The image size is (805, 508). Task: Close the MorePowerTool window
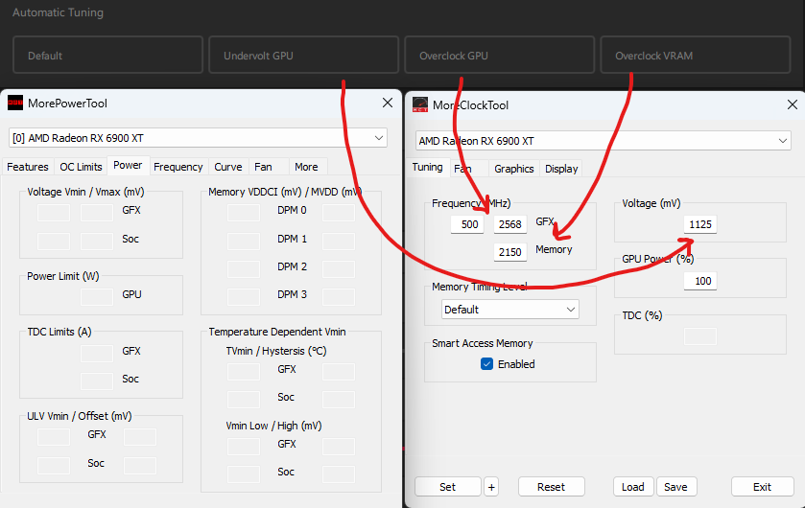tap(388, 103)
